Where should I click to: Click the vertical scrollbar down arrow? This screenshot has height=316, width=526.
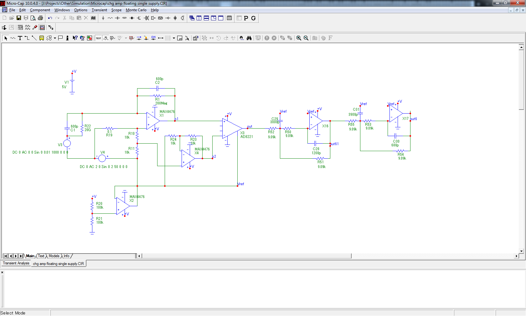(521, 251)
